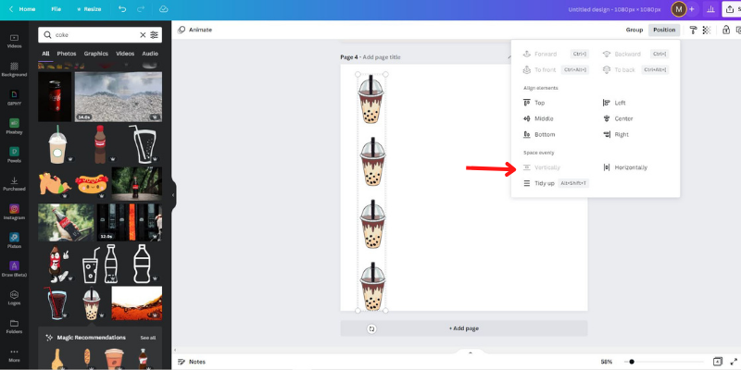Open Draw (Beta) in the sidebar

coord(14,269)
